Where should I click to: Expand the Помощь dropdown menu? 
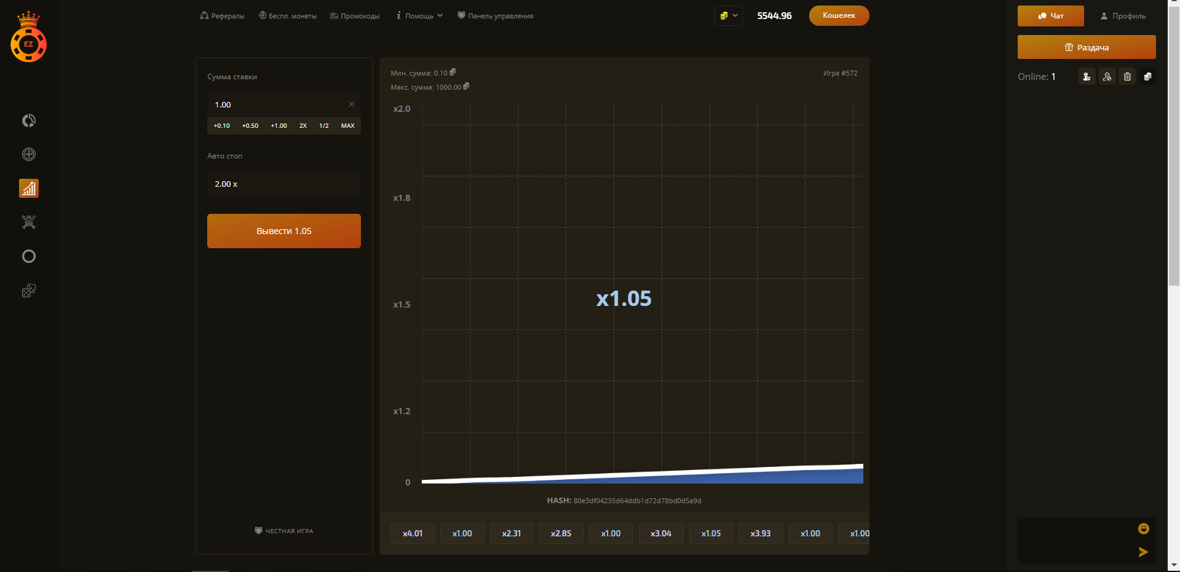click(x=420, y=16)
